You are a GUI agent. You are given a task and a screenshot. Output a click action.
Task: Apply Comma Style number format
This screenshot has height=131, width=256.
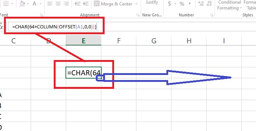(190, 4)
